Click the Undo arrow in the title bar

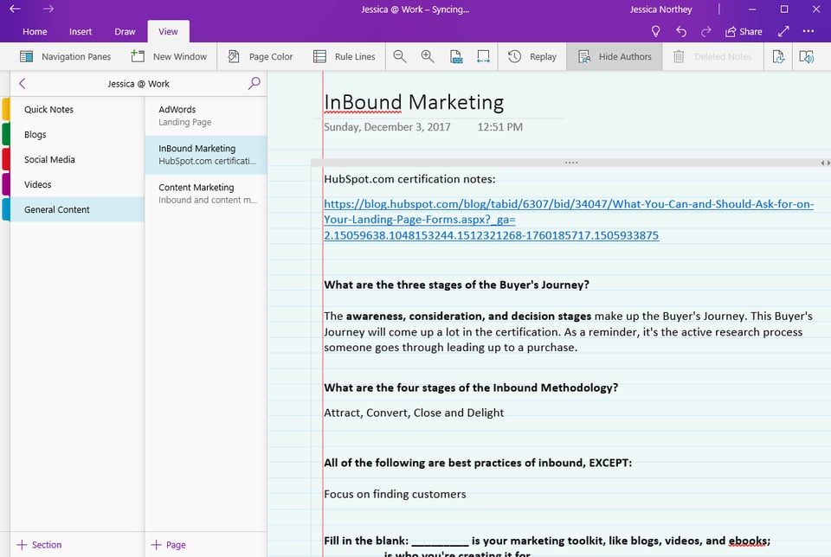pos(681,31)
